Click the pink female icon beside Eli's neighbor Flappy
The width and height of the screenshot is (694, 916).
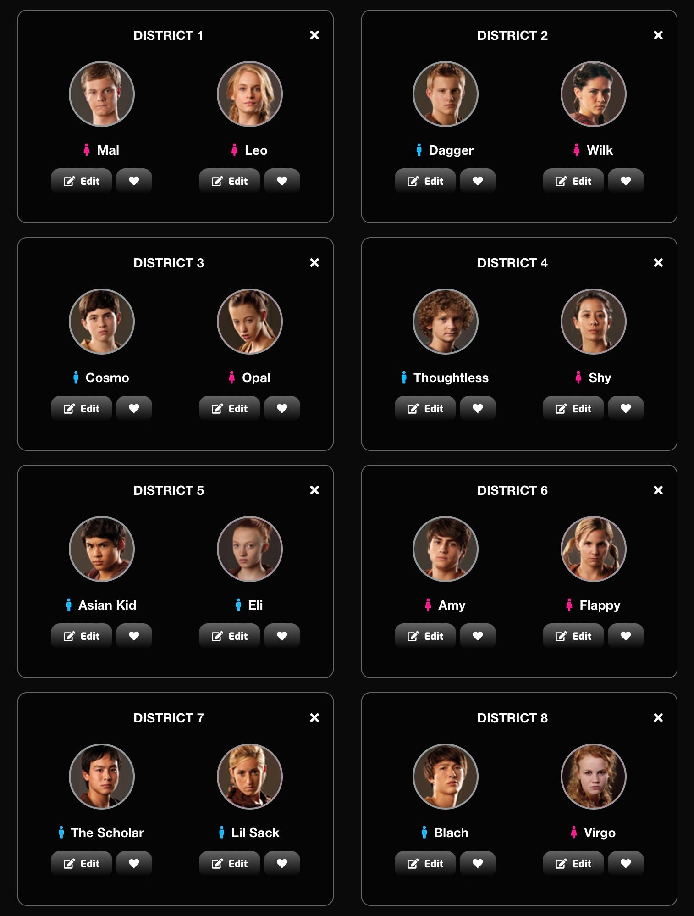coord(569,605)
